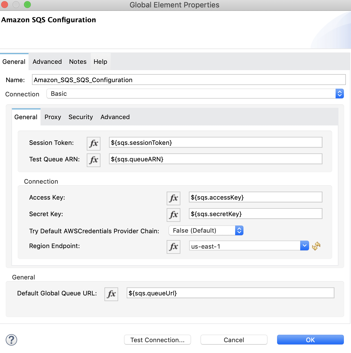
Task: Edit the Default Global Queue URL field
Action: pyautogui.click(x=231, y=293)
